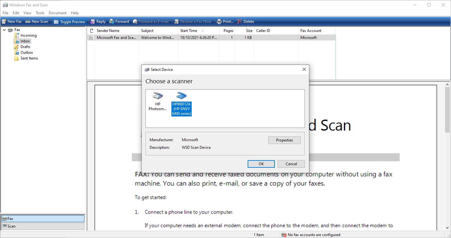Click Receive a Fax Now toolbar item
The width and height of the screenshot is (451, 238).
coord(193,22)
